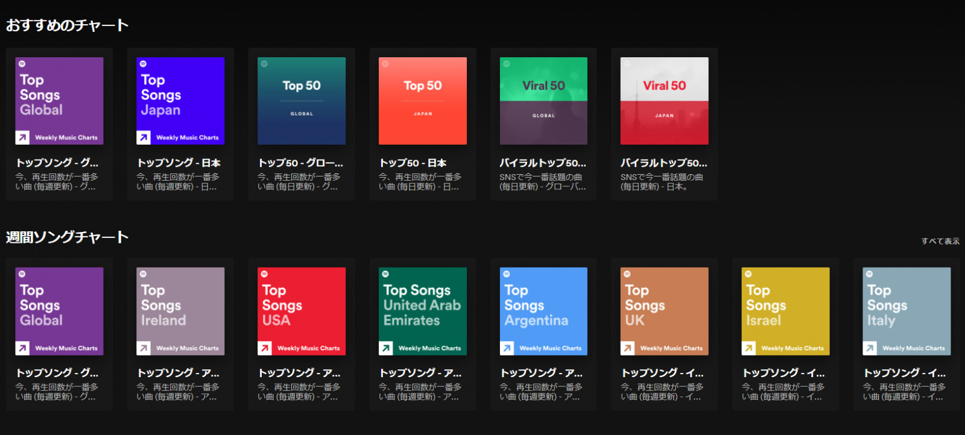965x435 pixels.
Task: Open the Viral 50 Global cover art
Action: 543,101
